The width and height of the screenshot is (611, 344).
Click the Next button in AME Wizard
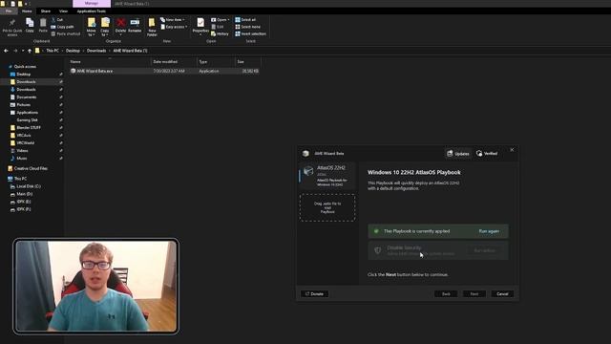(474, 293)
